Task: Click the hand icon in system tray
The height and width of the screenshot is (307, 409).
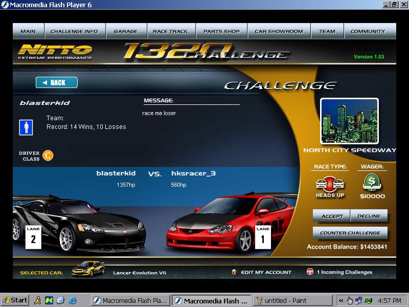Action: tap(350, 300)
